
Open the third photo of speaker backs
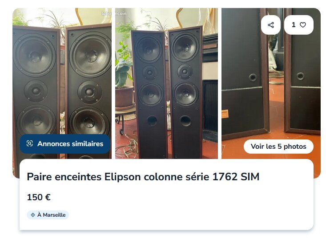pos(271,83)
